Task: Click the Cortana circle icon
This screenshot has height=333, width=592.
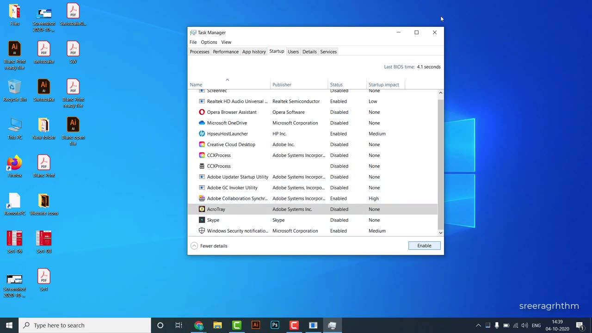Action: click(160, 325)
